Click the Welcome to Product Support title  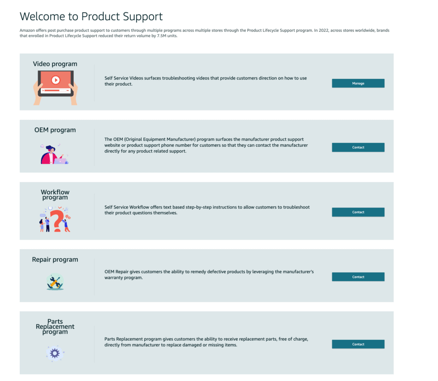(91, 17)
